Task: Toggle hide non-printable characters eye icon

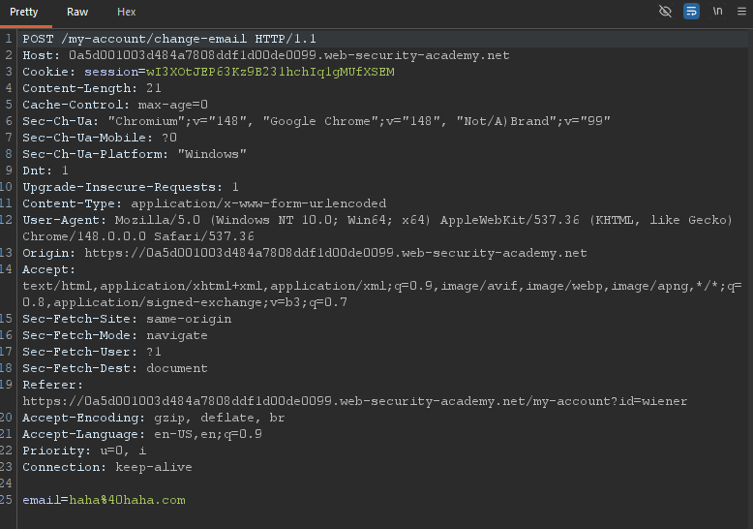Action: [665, 11]
